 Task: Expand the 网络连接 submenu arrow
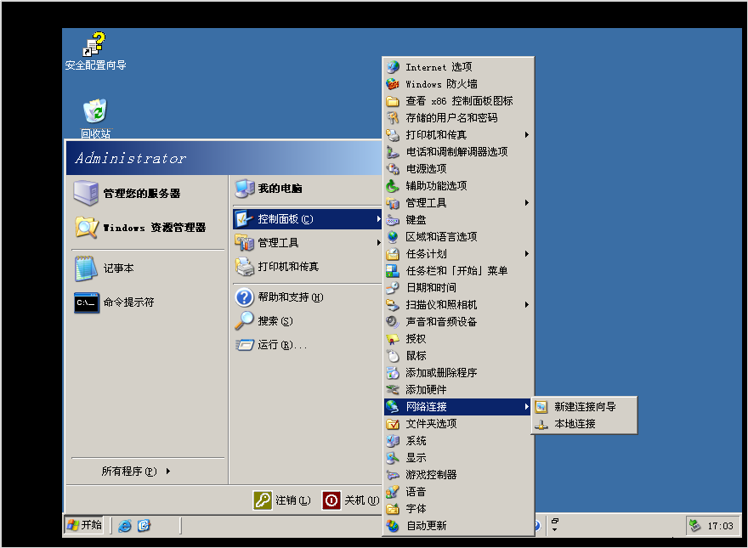pyautogui.click(x=526, y=407)
